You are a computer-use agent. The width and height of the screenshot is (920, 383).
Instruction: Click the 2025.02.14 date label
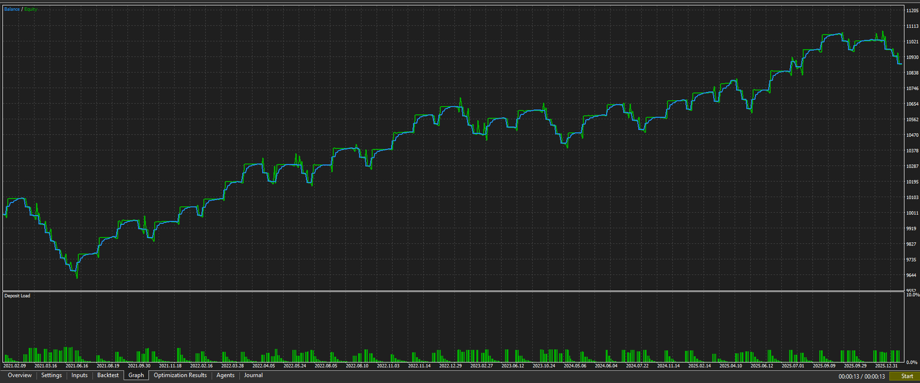(x=699, y=366)
